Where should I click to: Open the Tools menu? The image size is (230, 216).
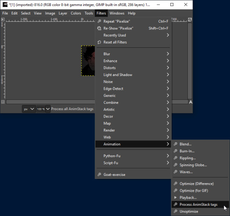[x=89, y=13]
